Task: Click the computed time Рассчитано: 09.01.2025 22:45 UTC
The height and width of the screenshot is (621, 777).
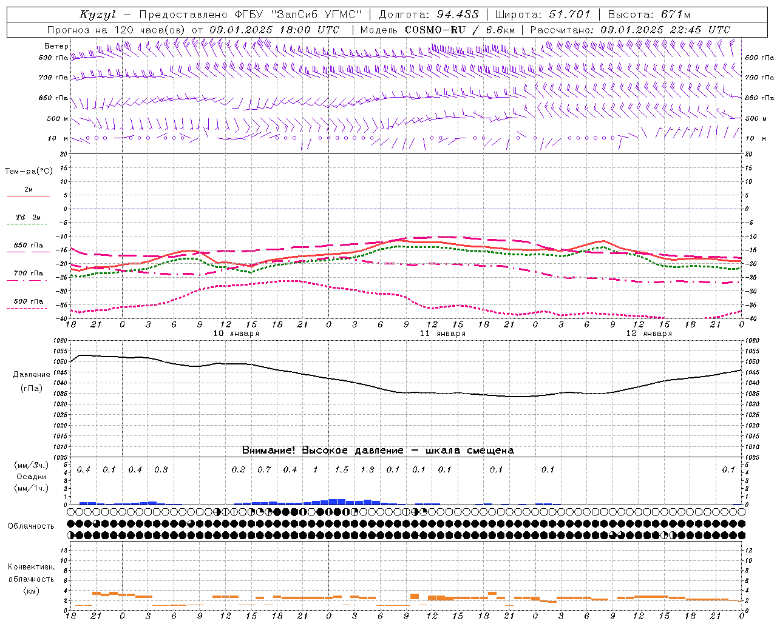Action: click(630, 30)
